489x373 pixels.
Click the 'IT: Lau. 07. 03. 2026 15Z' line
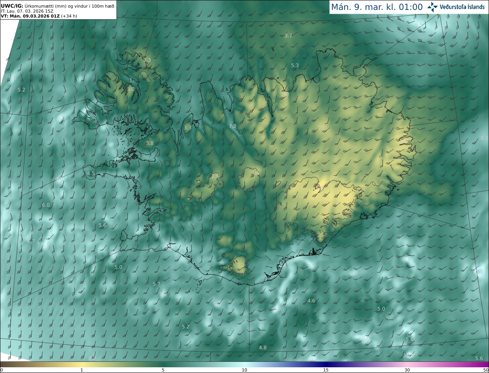tap(27, 11)
